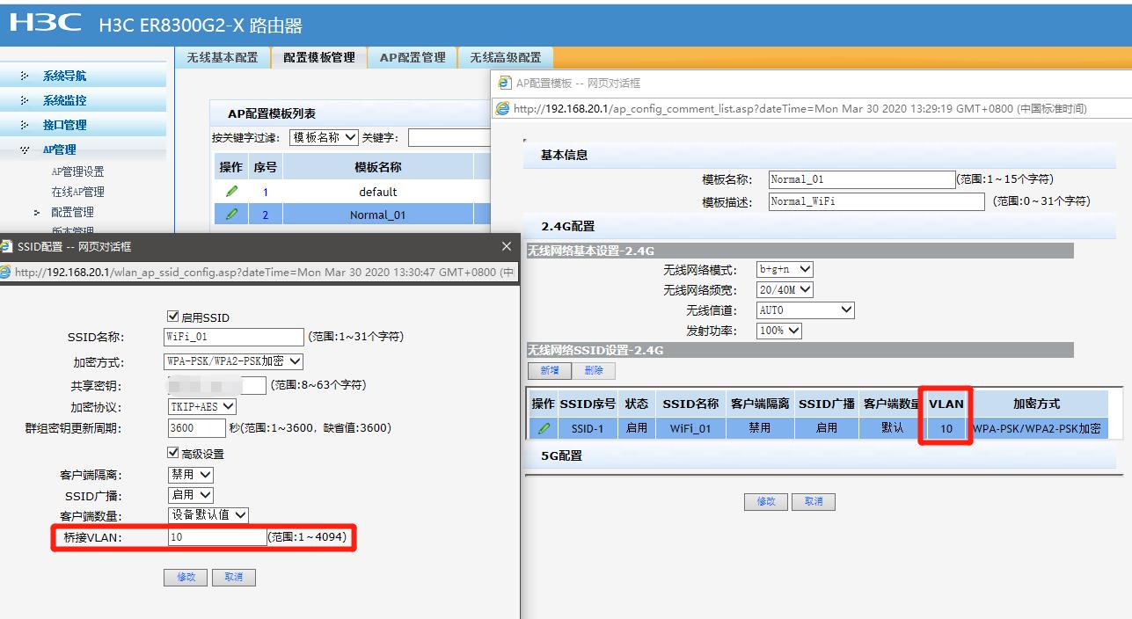This screenshot has width=1132, height=619.
Task: Open 在线AP管理 in sidebar
Action: pyautogui.click(x=77, y=192)
